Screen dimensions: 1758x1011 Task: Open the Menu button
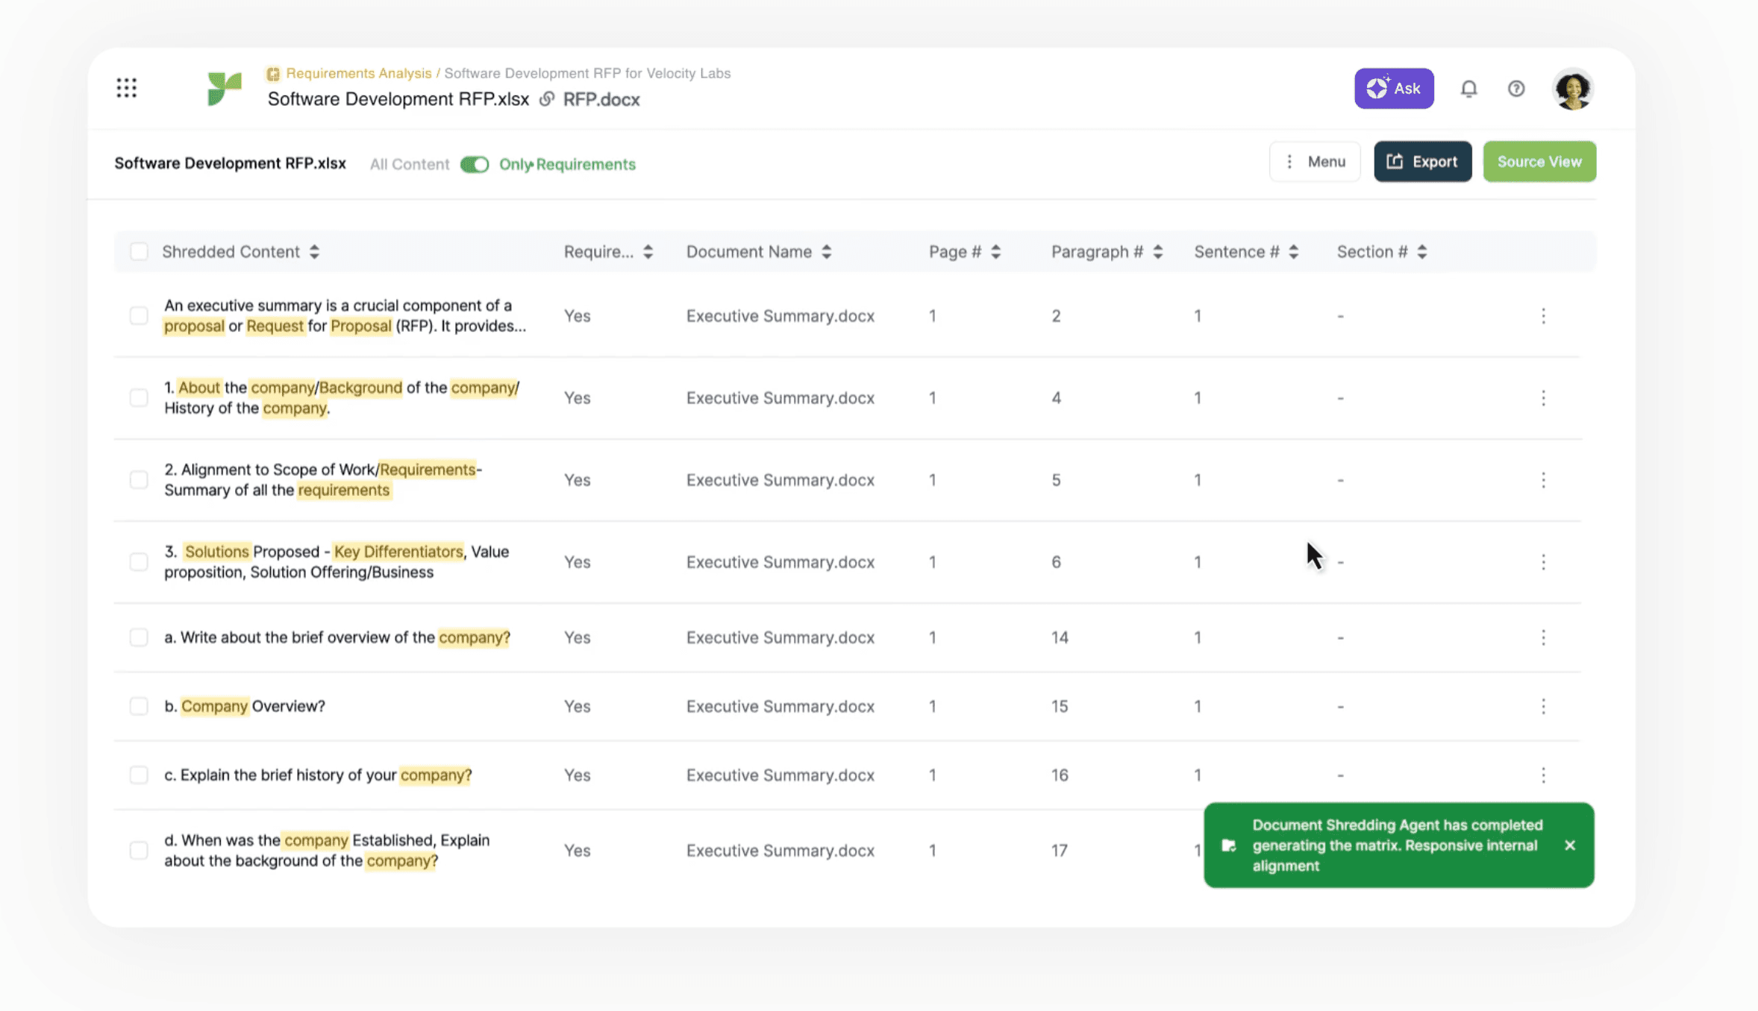tap(1315, 162)
